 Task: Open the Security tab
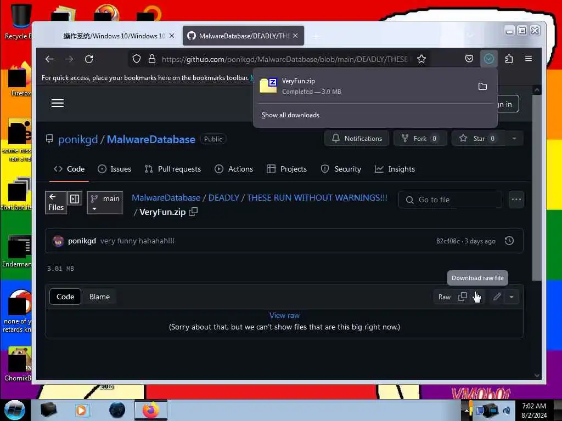coord(341,169)
